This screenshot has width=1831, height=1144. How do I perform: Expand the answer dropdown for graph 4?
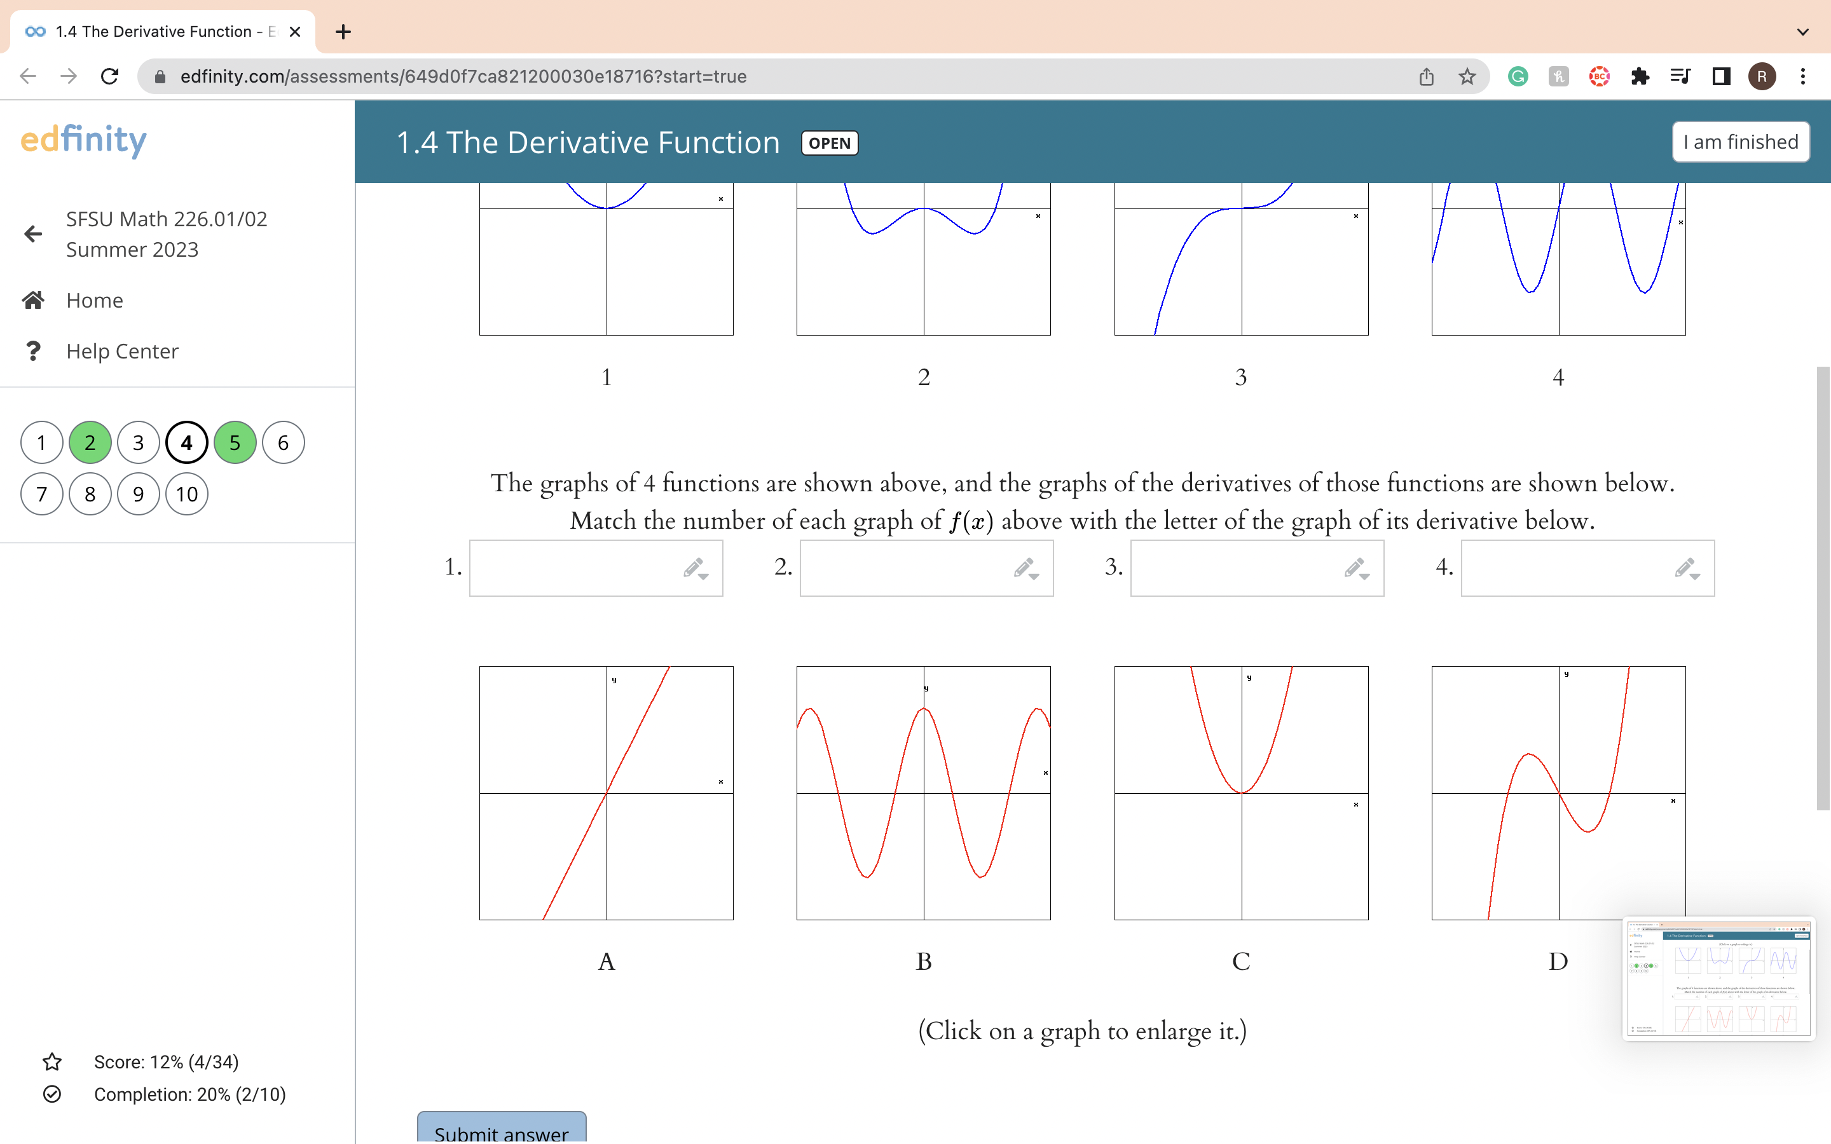tap(1695, 575)
